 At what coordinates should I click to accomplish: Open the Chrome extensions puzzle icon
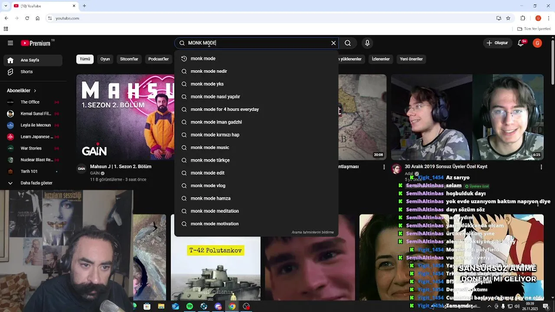523,18
